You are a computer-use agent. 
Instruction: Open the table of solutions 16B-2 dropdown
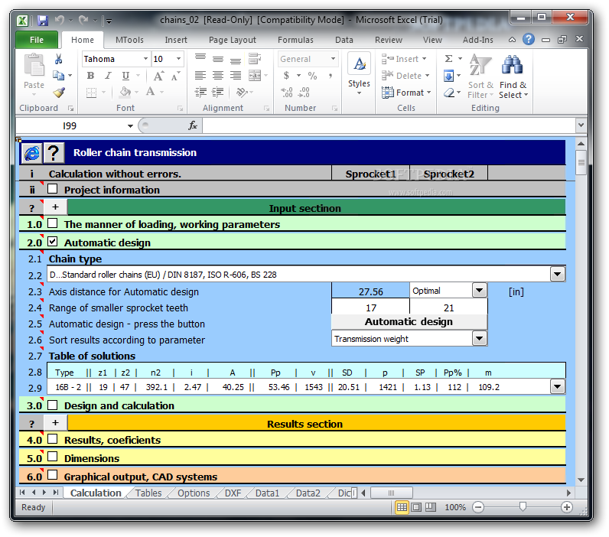[x=557, y=387]
